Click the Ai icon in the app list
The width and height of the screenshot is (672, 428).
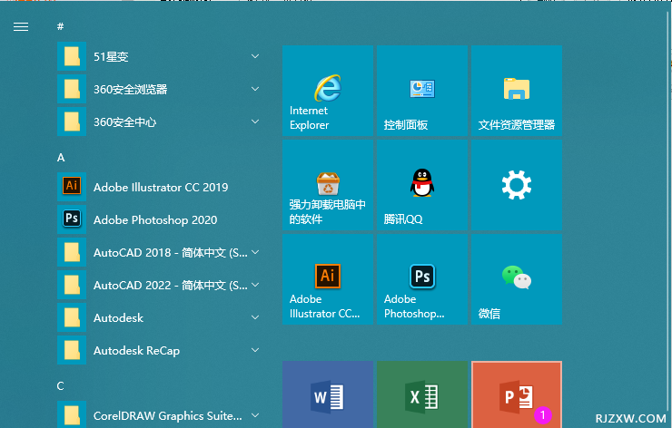click(72, 187)
